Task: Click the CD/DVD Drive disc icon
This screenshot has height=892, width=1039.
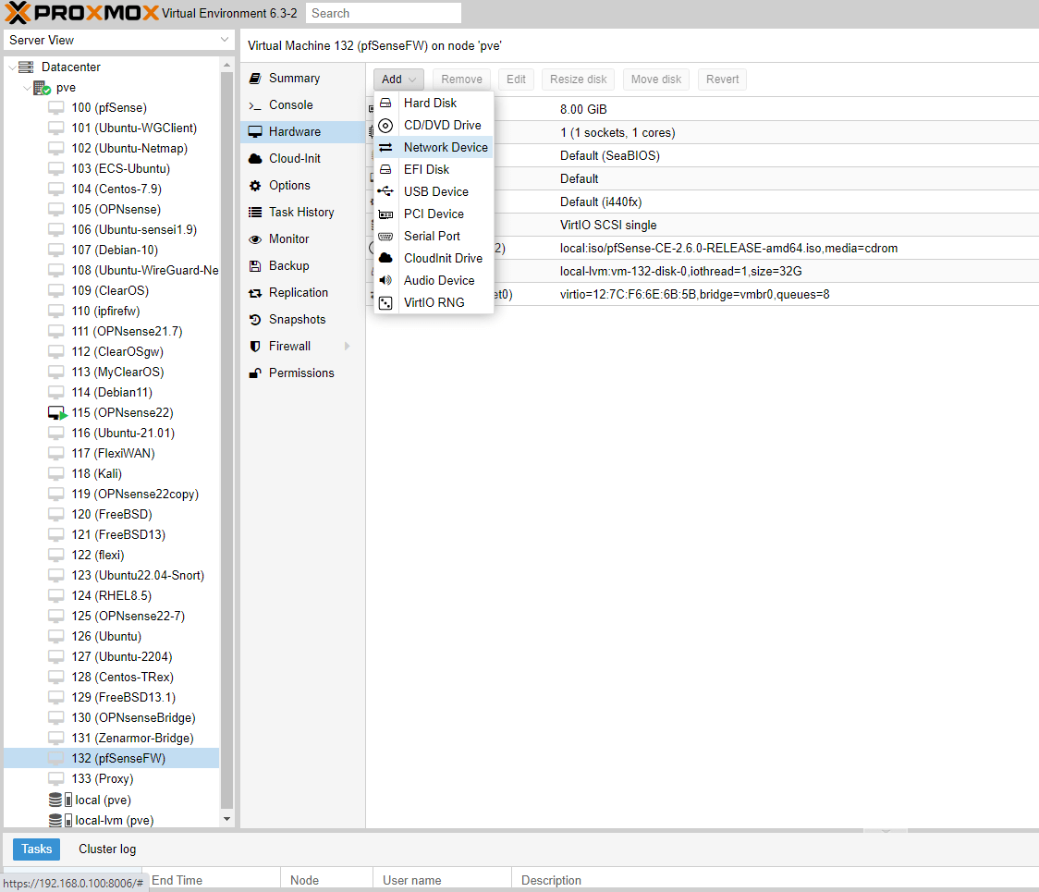Action: [385, 126]
